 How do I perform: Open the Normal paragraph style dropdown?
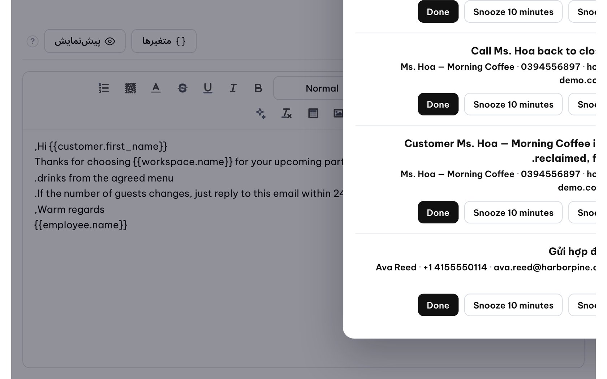[x=308, y=88]
